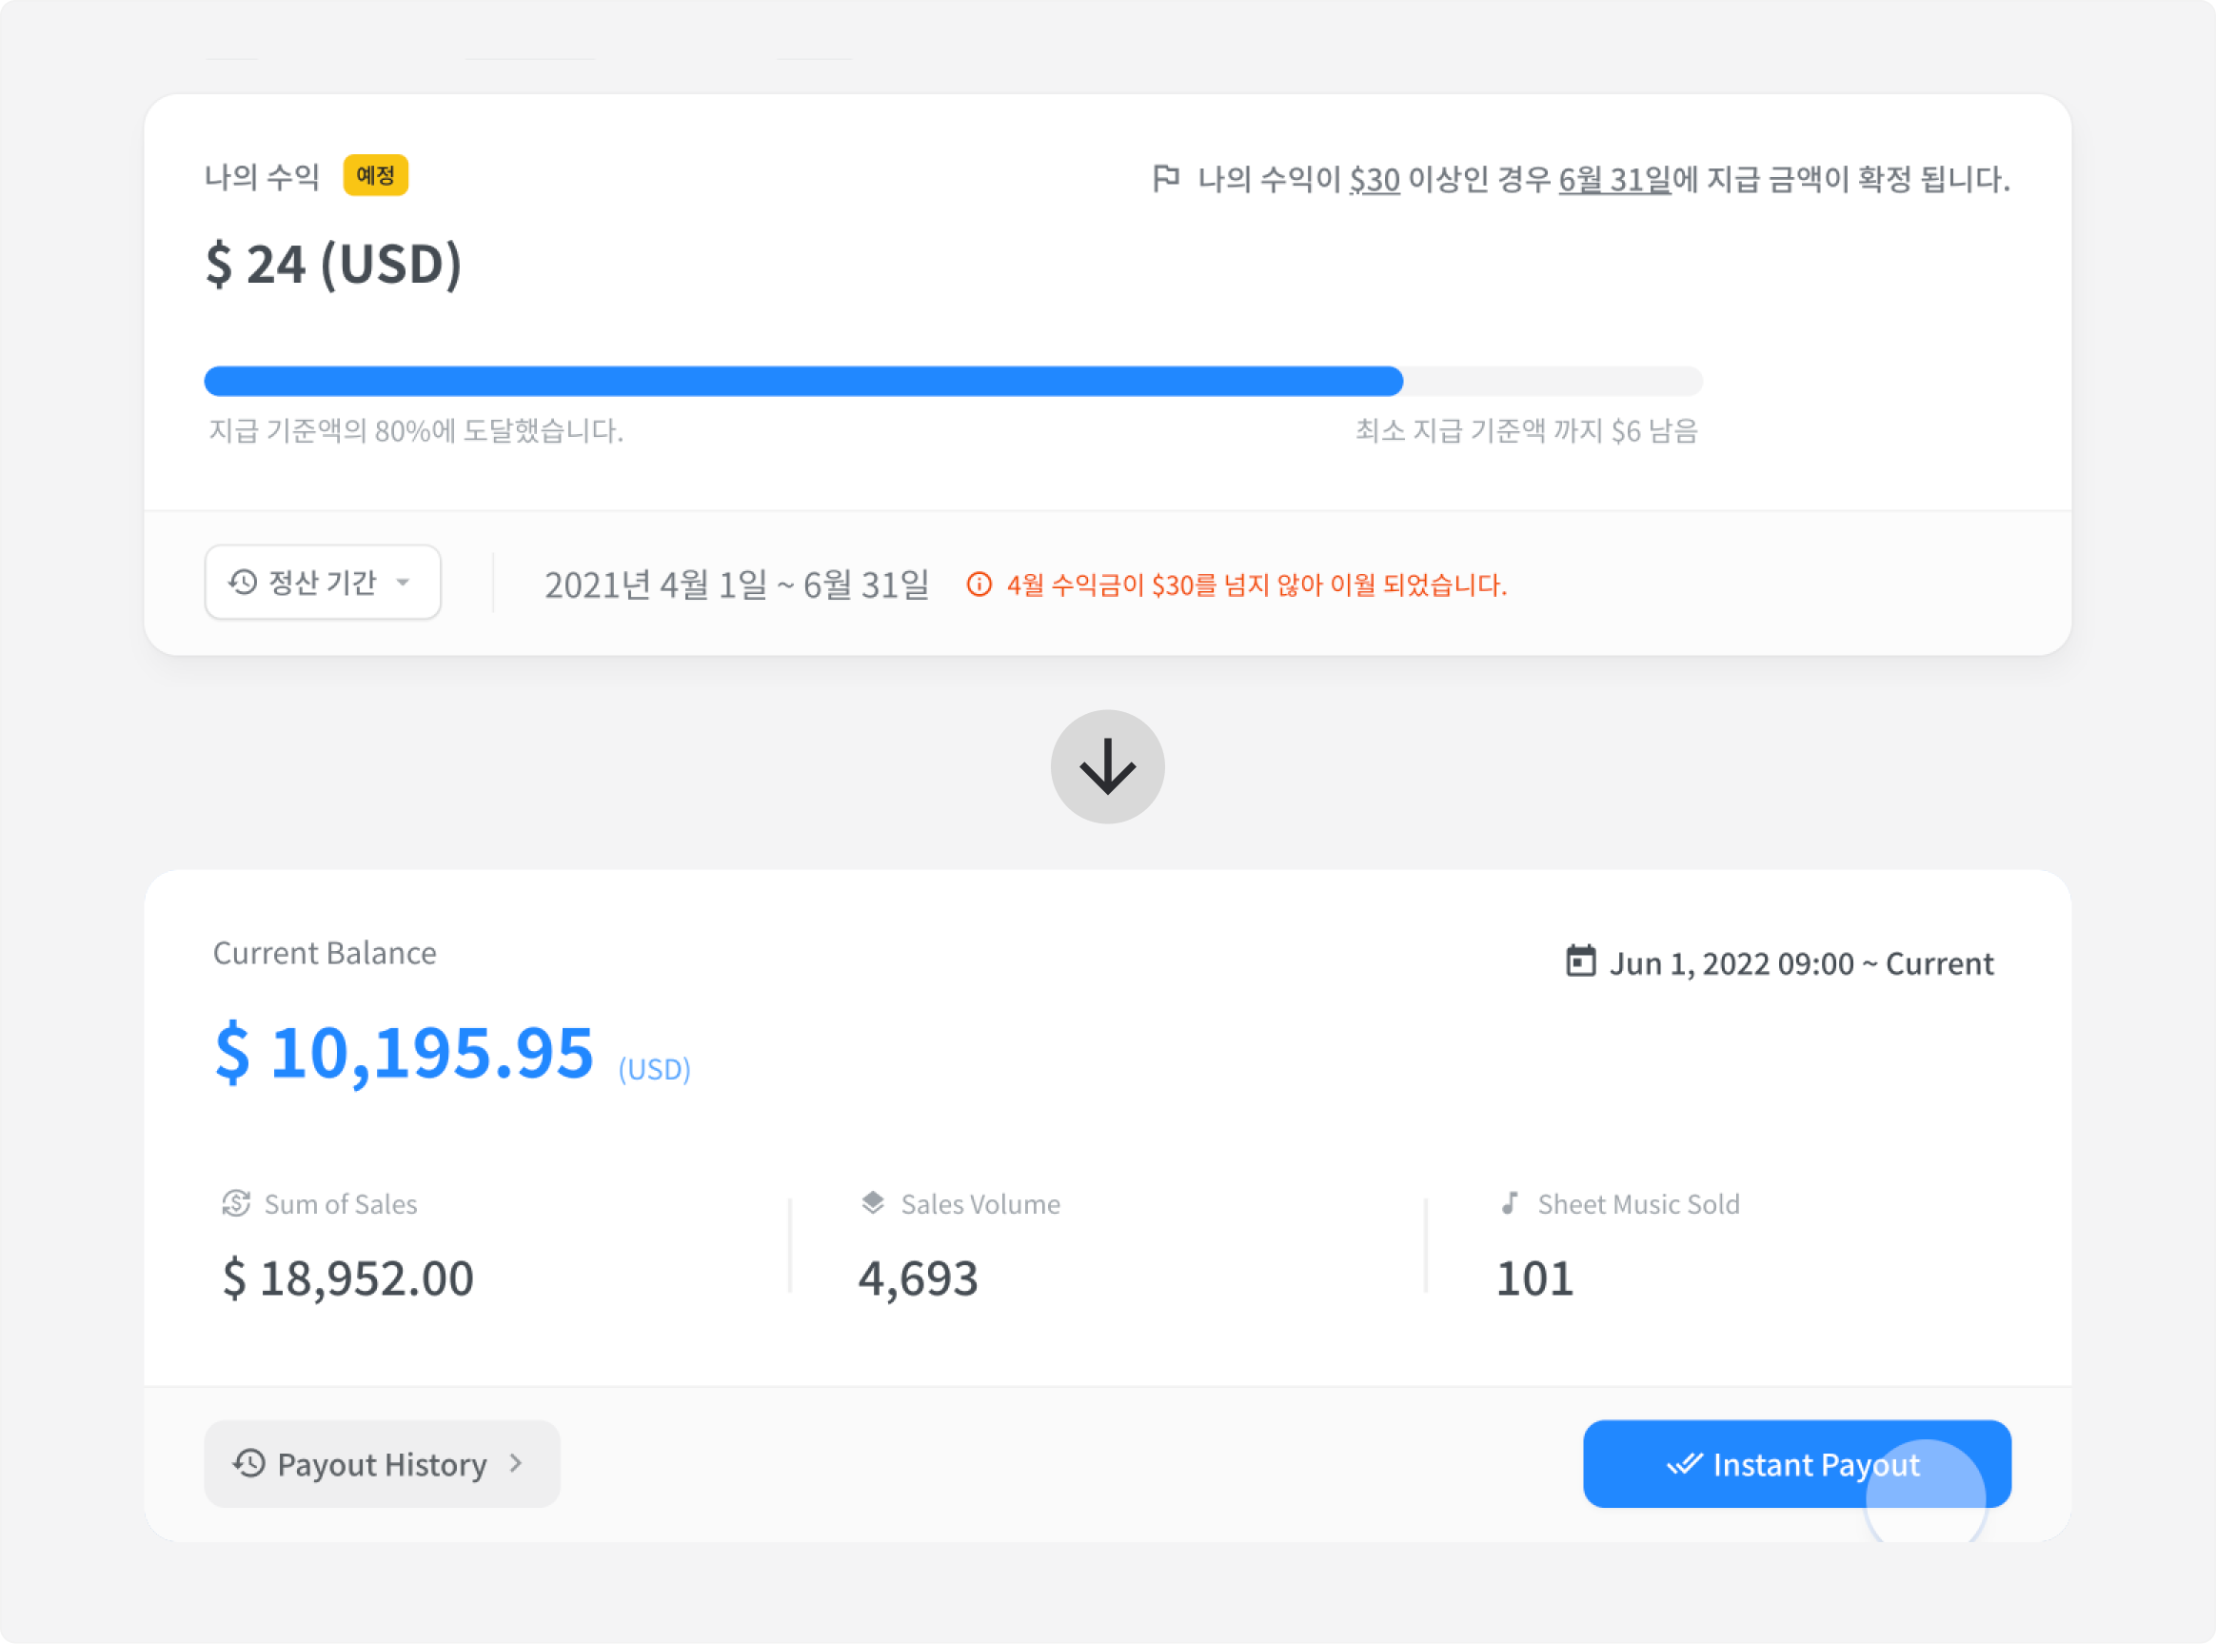The width and height of the screenshot is (2216, 1644).
Task: Click the red info warning icon
Action: [x=979, y=584]
